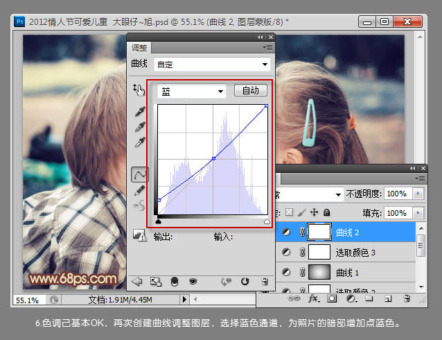
Task: Switch to the 调整 adjustments tab
Action: click(x=139, y=48)
